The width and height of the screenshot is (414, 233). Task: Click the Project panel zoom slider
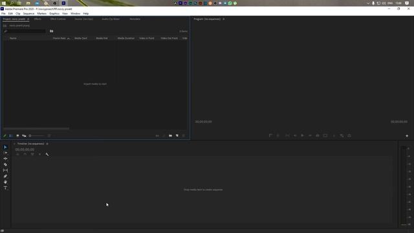(x=36, y=136)
